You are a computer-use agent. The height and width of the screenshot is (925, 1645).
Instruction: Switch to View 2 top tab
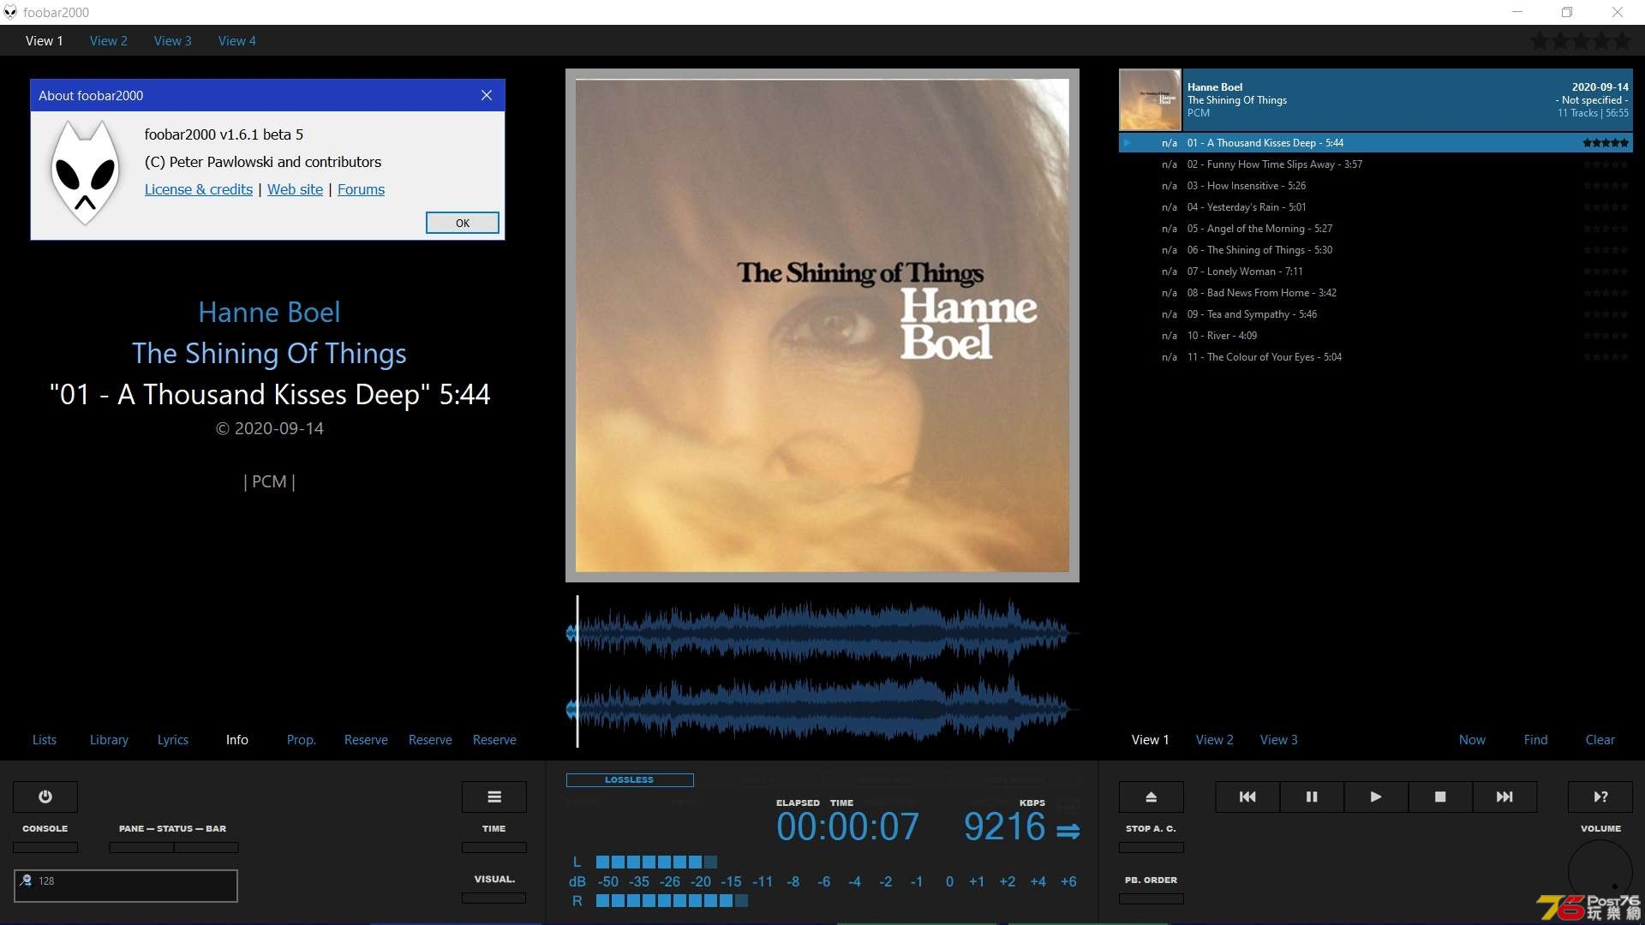[x=108, y=40]
